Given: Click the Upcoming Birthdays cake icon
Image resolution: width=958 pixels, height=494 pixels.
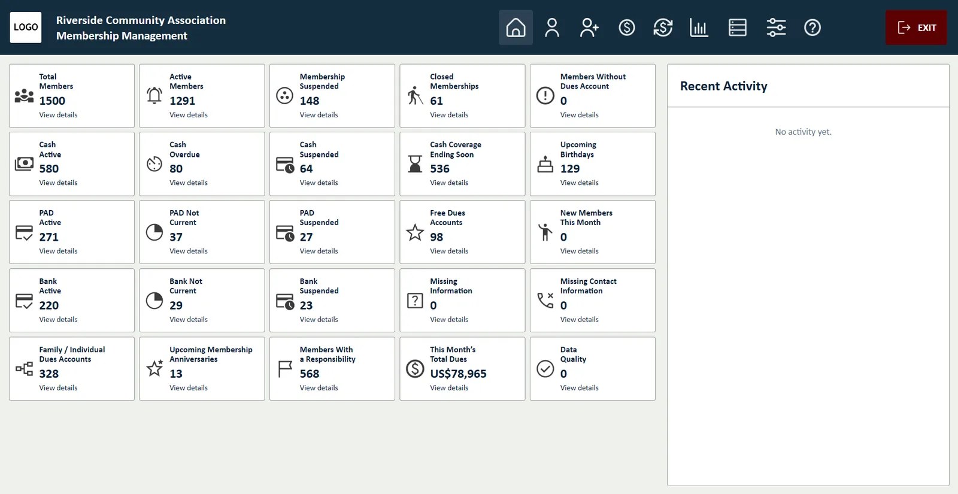Looking at the screenshot, I should pos(545,164).
